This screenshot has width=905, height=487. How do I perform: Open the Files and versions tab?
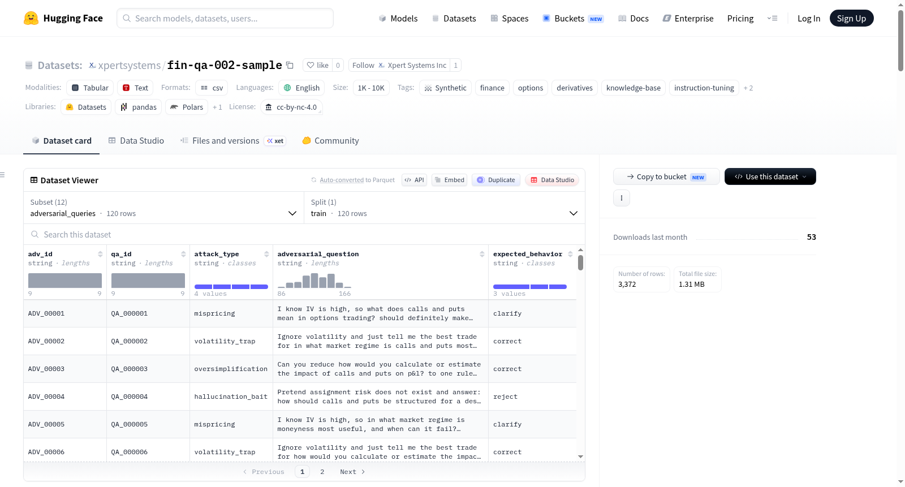[x=233, y=141]
